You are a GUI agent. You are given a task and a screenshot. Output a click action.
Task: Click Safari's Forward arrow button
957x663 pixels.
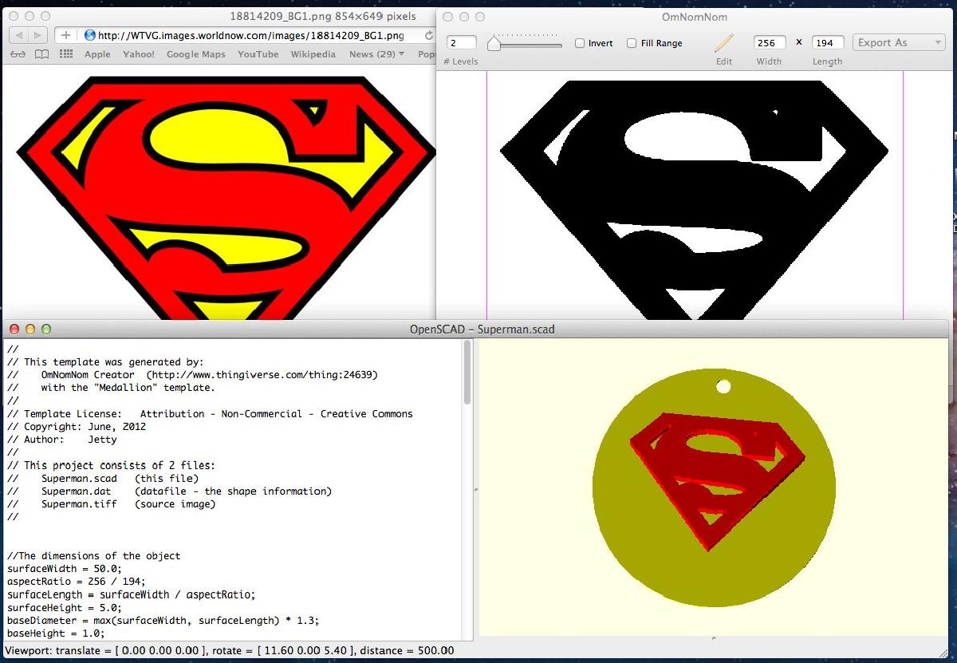pos(37,35)
